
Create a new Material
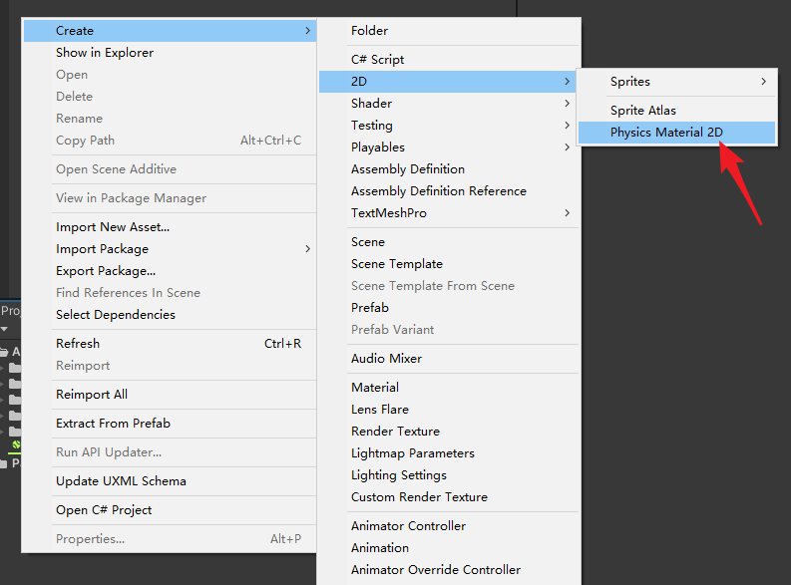(x=448, y=388)
